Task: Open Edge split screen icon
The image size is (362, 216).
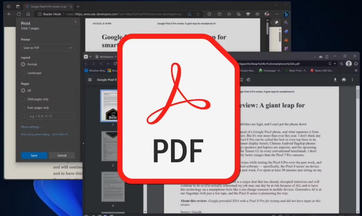Action: tap(220, 14)
